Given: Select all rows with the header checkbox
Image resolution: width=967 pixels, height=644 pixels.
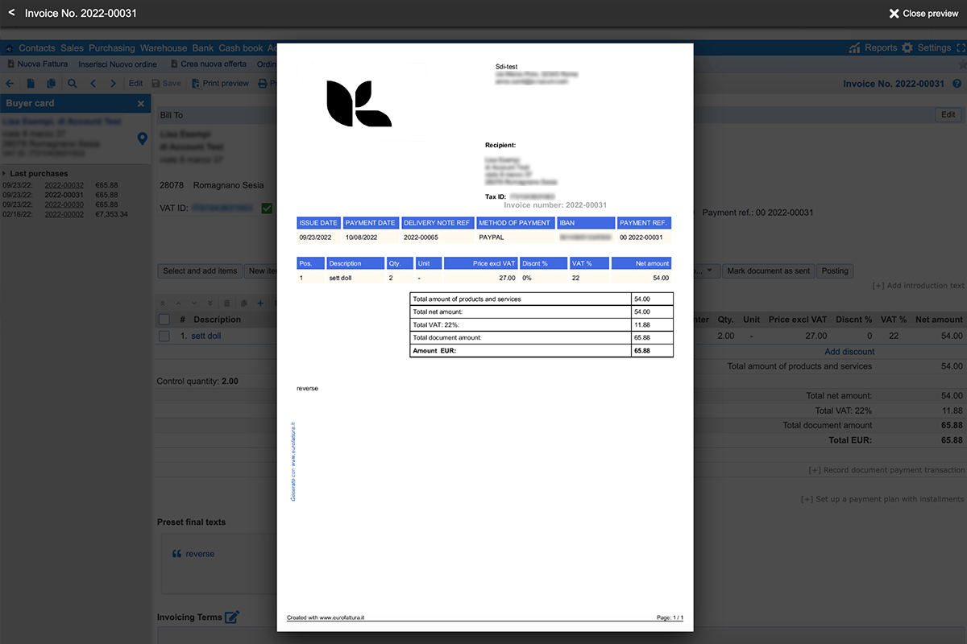Looking at the screenshot, I should (164, 319).
